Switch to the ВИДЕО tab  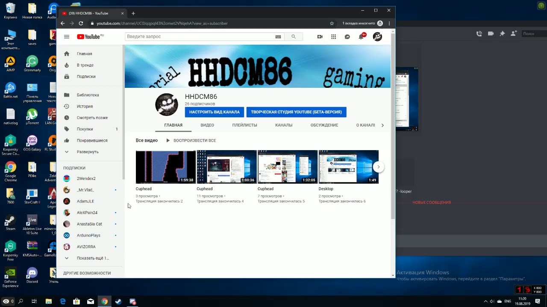click(207, 125)
